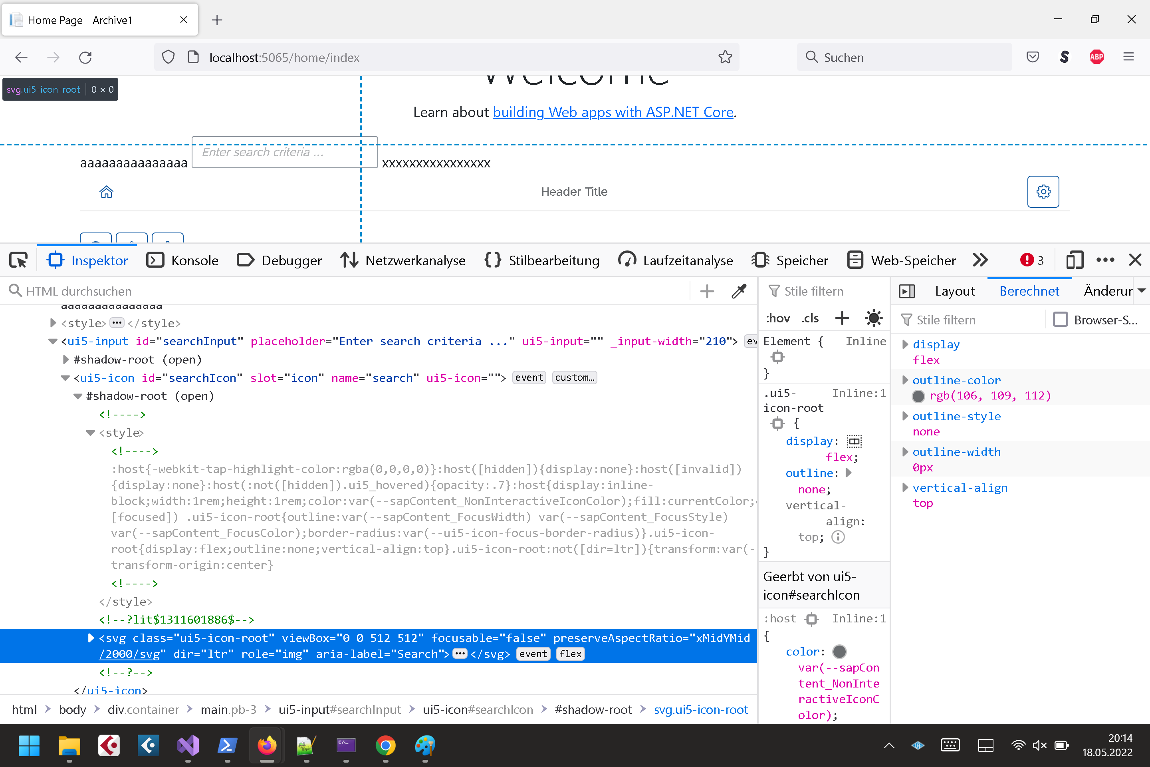Click the settings gear button on page

pos(1043,192)
